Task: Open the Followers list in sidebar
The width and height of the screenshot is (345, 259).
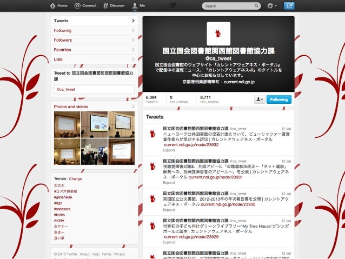Action: coord(94,40)
